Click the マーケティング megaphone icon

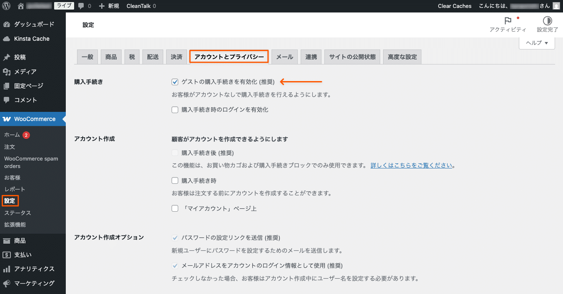pos(7,283)
